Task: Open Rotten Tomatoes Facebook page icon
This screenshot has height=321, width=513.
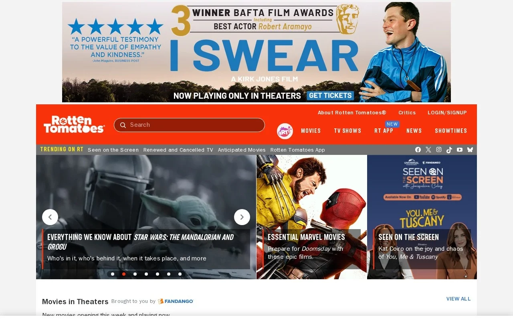Action: pyautogui.click(x=418, y=150)
